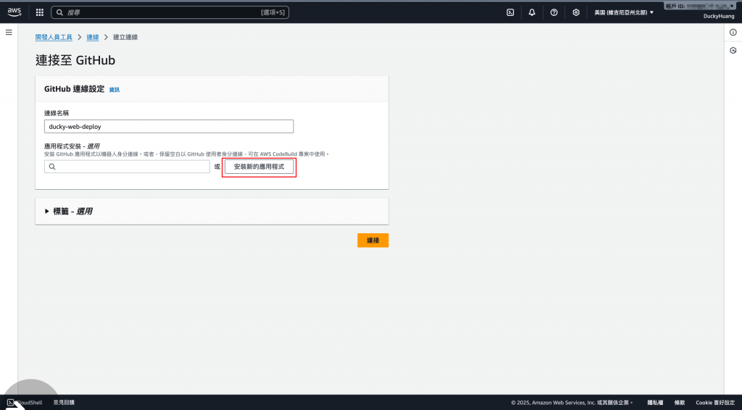Open 條款 footer link

point(680,403)
